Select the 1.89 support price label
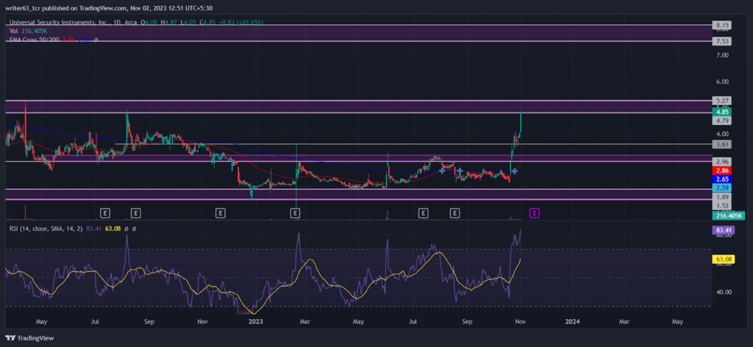The width and height of the screenshot is (753, 347). [x=721, y=197]
